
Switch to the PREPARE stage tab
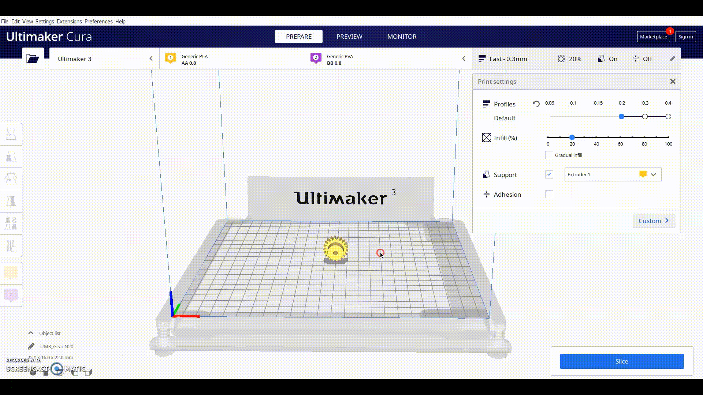pyautogui.click(x=299, y=37)
